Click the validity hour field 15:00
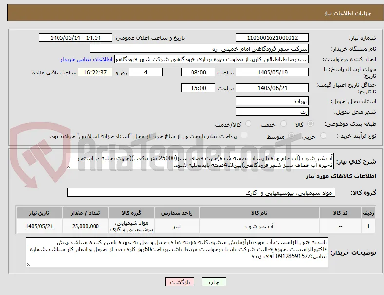The width and height of the screenshot is (384, 295). [x=198, y=88]
